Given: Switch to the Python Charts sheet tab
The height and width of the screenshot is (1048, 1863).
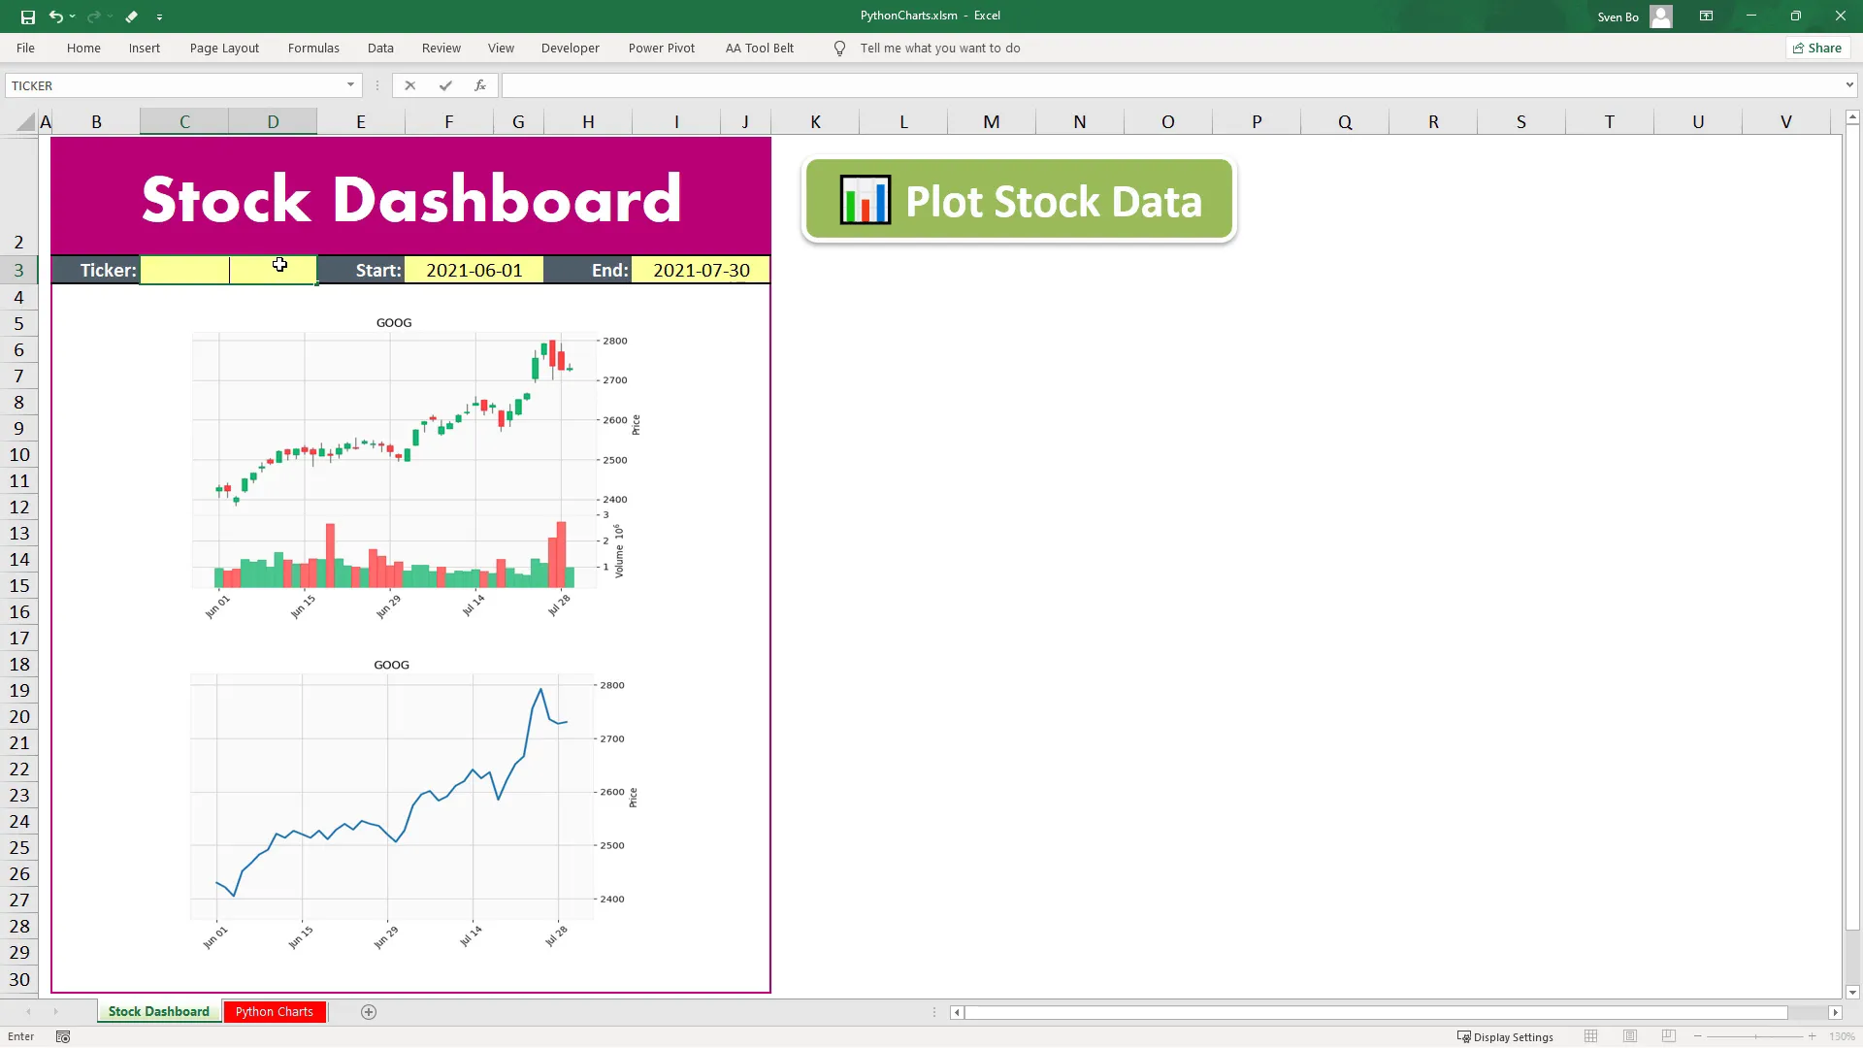Looking at the screenshot, I should pos(274,1011).
